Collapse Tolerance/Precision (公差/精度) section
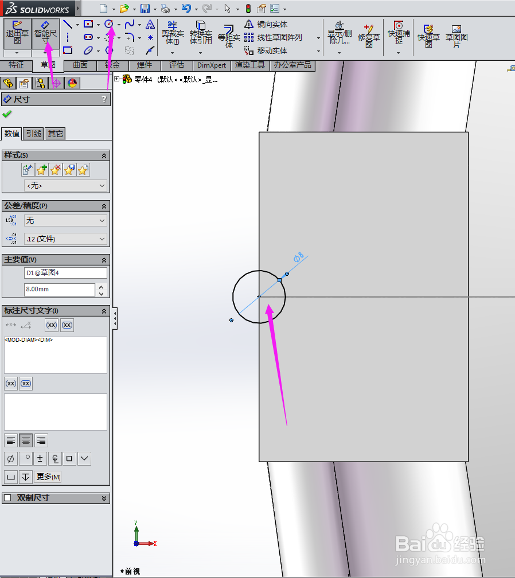The width and height of the screenshot is (515, 578). (x=104, y=206)
